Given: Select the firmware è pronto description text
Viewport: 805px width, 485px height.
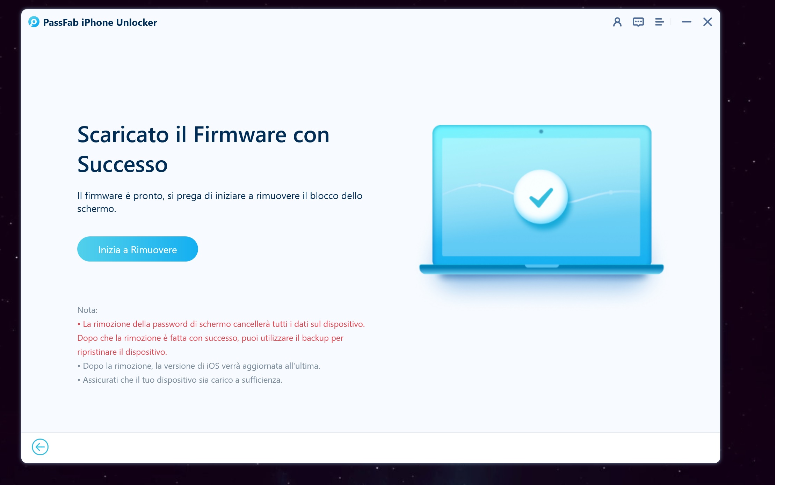Looking at the screenshot, I should click(220, 202).
